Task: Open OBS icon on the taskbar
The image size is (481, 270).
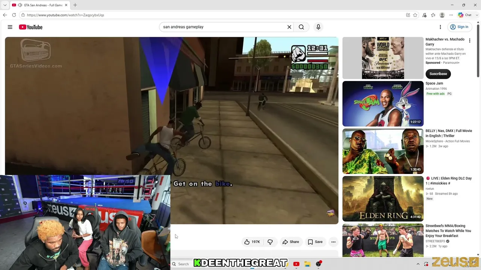Action: 319,264
